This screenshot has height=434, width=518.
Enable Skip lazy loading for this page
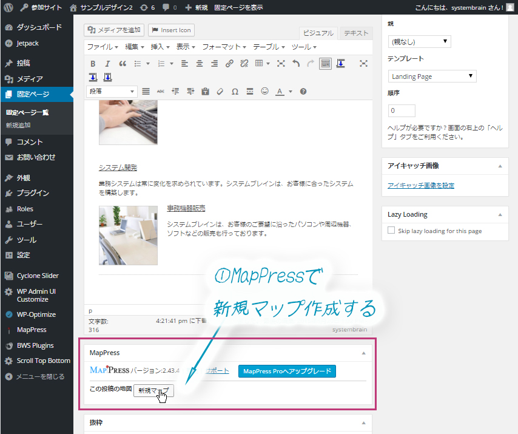point(391,231)
